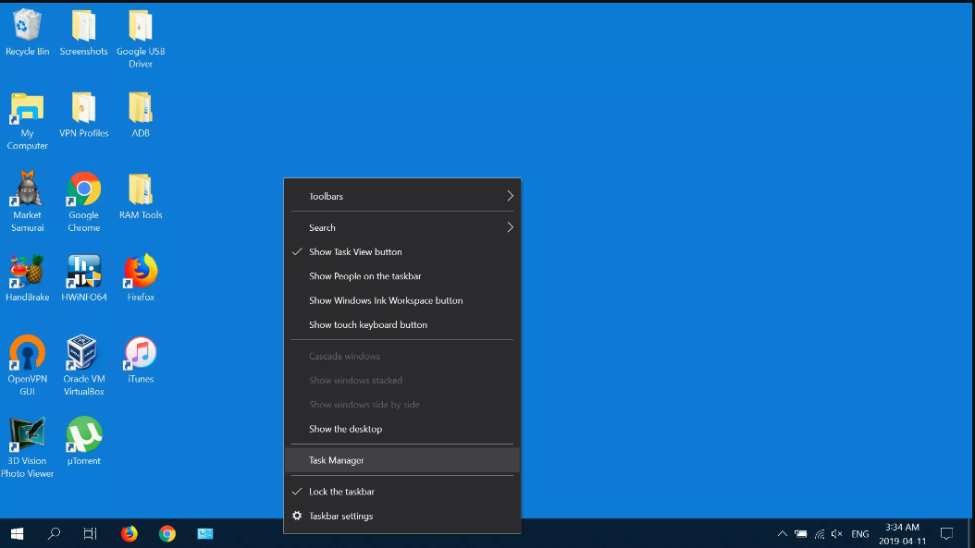Select the Market Samurai shortcut

click(27, 202)
